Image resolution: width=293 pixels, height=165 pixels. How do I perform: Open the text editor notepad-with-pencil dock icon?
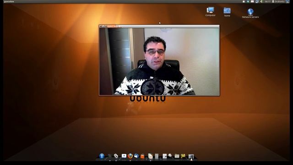(x=165, y=156)
